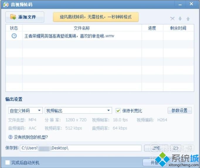Click the 添加文件 add file button
The image size is (200, 168).
(25, 17)
